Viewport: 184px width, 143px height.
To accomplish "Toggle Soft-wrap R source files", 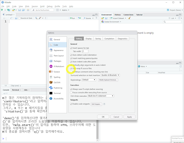I will point(71,68).
